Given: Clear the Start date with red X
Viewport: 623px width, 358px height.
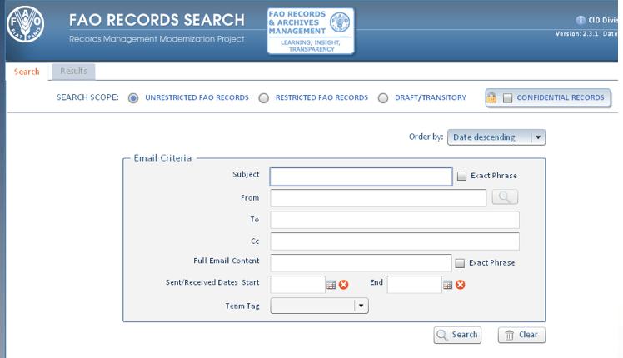Looking at the screenshot, I should pyautogui.click(x=343, y=285).
